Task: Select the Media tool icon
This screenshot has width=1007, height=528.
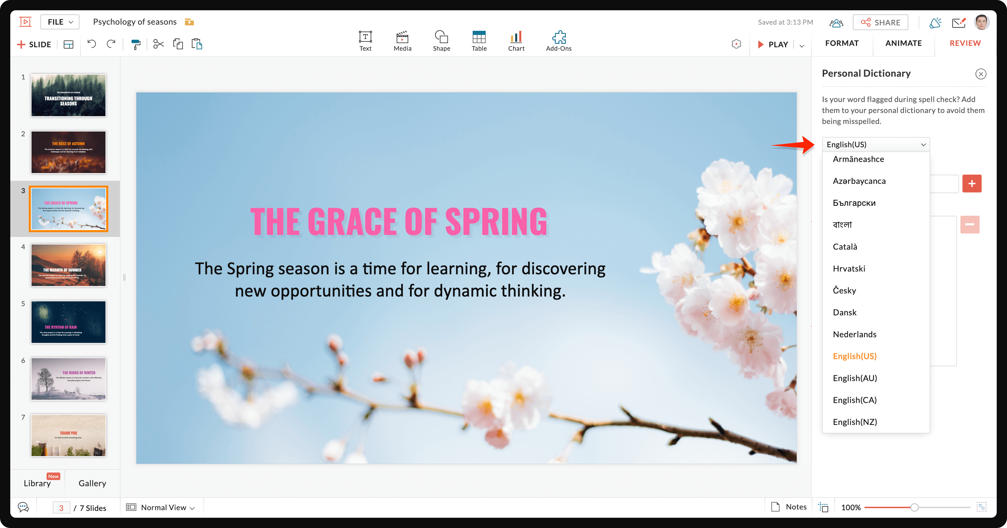Action: [x=402, y=38]
